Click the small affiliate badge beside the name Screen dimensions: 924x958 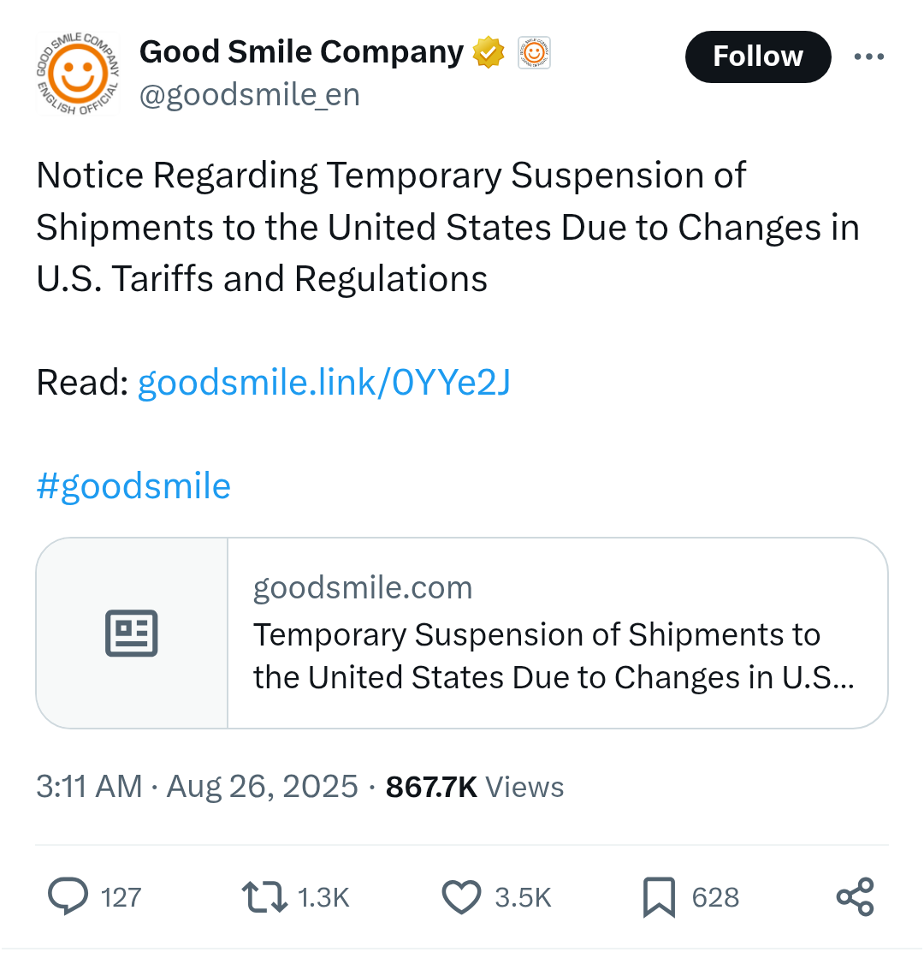(534, 53)
